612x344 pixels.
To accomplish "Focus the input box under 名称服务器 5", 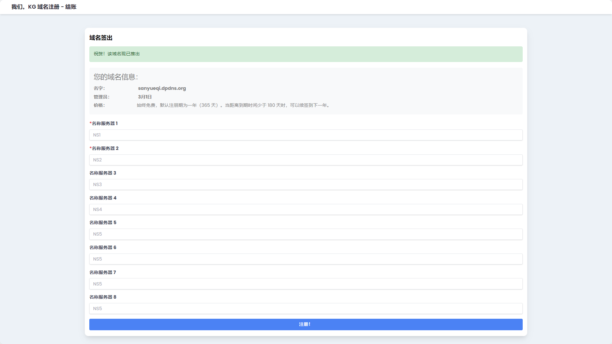I will pyautogui.click(x=306, y=234).
